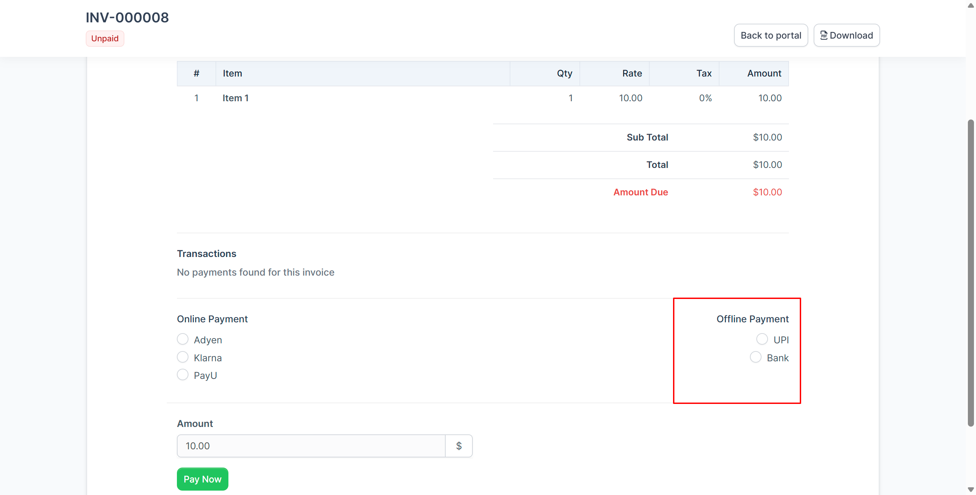976x495 pixels.
Task: Click the Unpaid status badge
Action: pos(105,38)
